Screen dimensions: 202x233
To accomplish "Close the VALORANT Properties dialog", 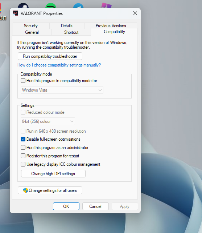I will [x=135, y=13].
